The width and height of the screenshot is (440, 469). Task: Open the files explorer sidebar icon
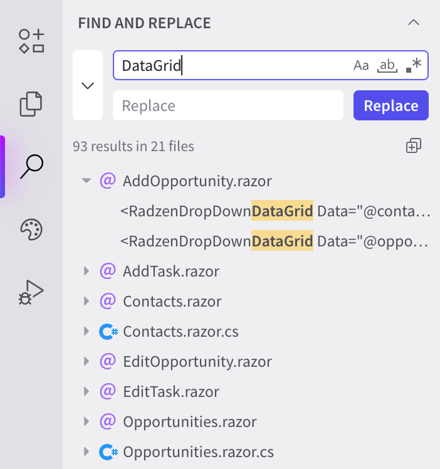pyautogui.click(x=31, y=103)
